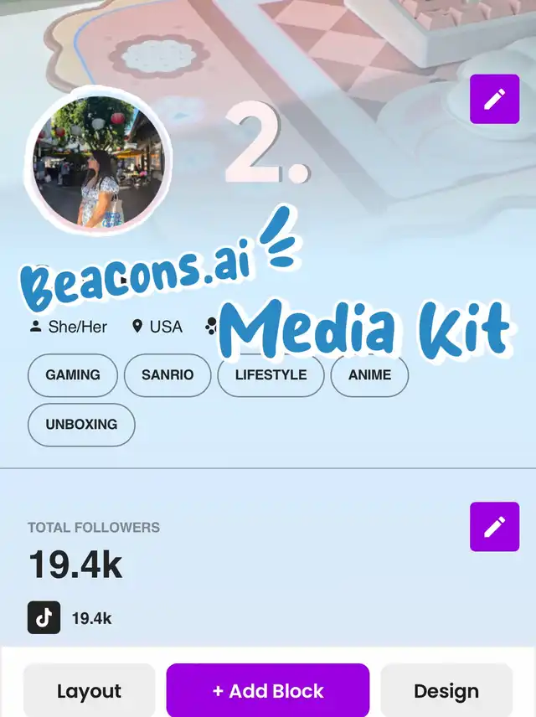The height and width of the screenshot is (717, 536).
Task: Click the TikTok 19.4k follower count
Action: coord(91,618)
